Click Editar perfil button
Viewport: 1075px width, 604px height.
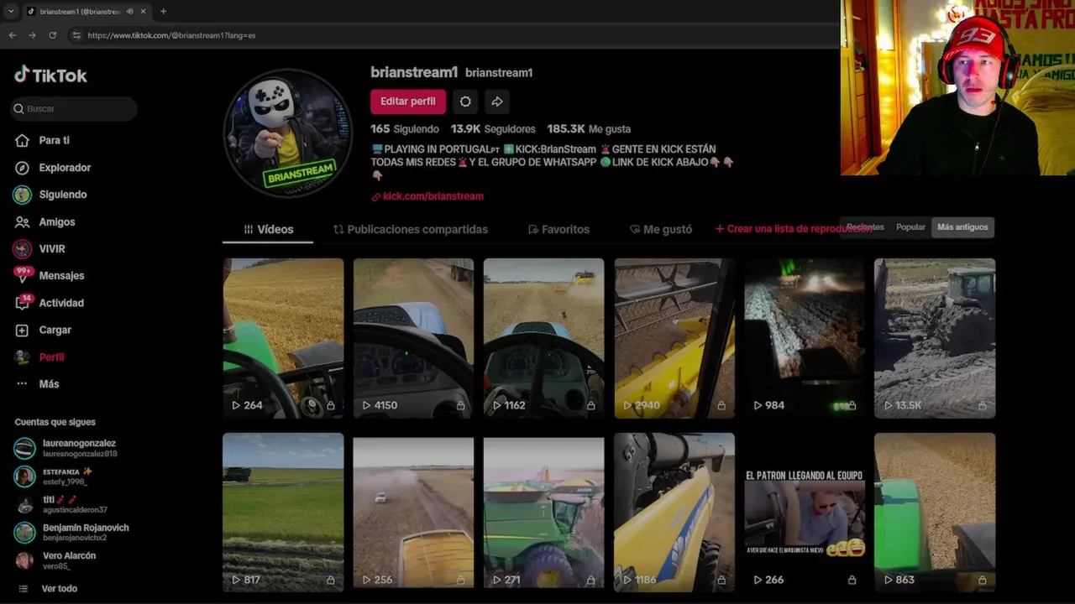408,102
